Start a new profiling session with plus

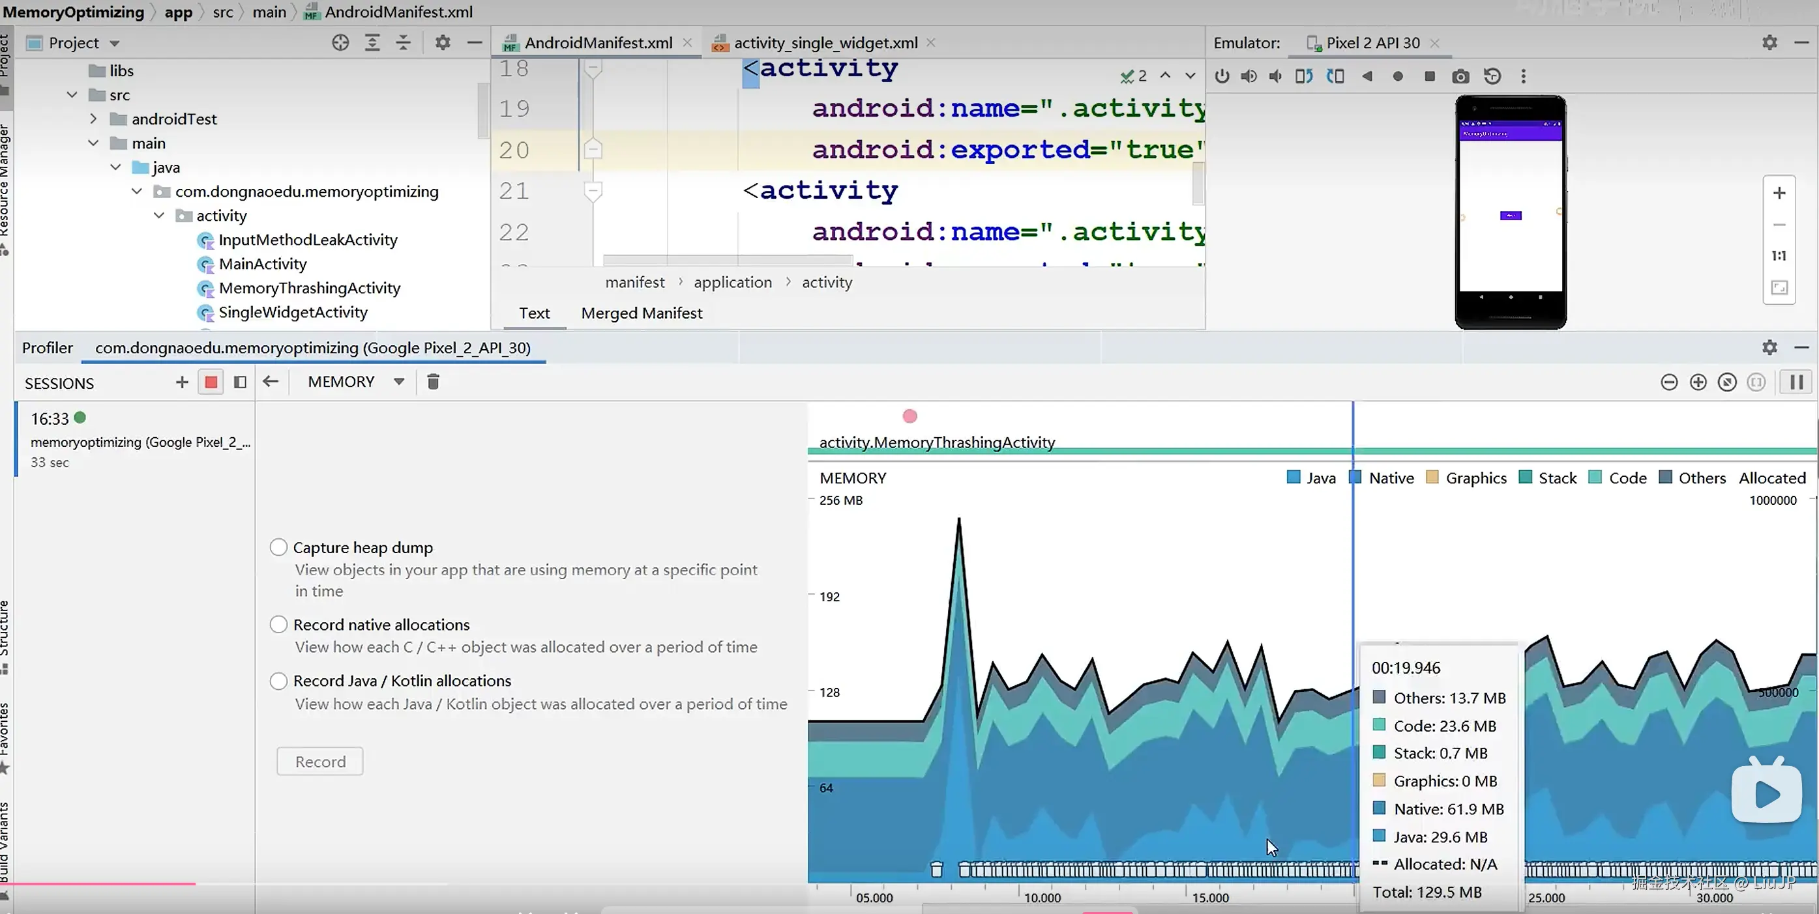click(181, 382)
